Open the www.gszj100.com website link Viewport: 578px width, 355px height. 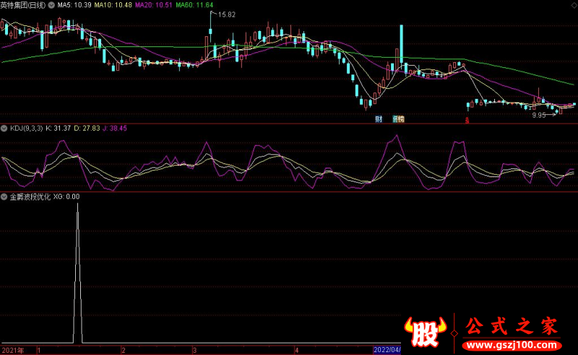512,346
